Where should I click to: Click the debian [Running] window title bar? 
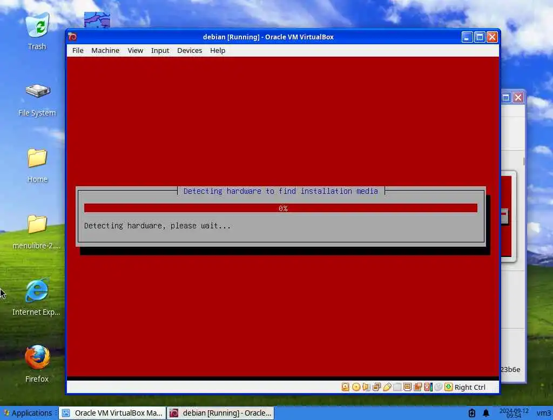pyautogui.click(x=268, y=37)
